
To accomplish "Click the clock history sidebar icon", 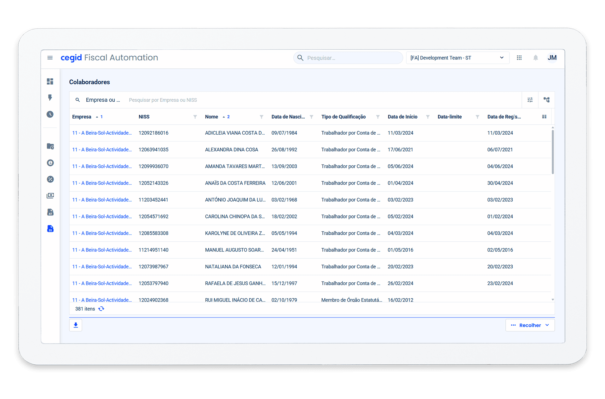I will tap(50, 114).
